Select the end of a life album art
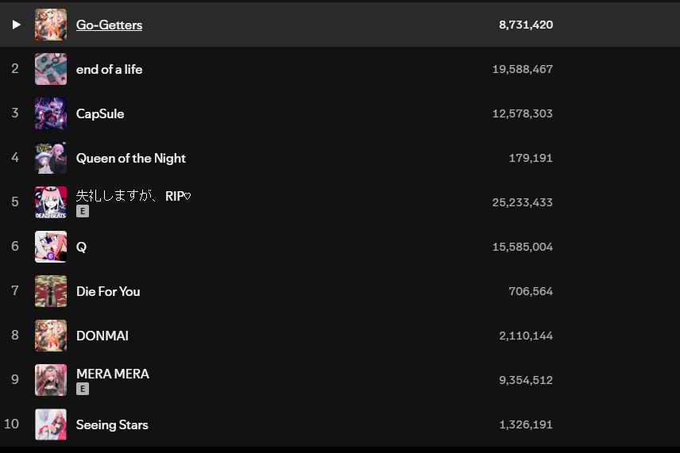The width and height of the screenshot is (680, 453). point(51,69)
